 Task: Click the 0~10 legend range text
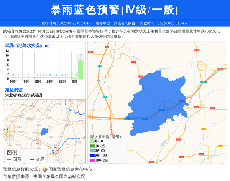pos(99,141)
